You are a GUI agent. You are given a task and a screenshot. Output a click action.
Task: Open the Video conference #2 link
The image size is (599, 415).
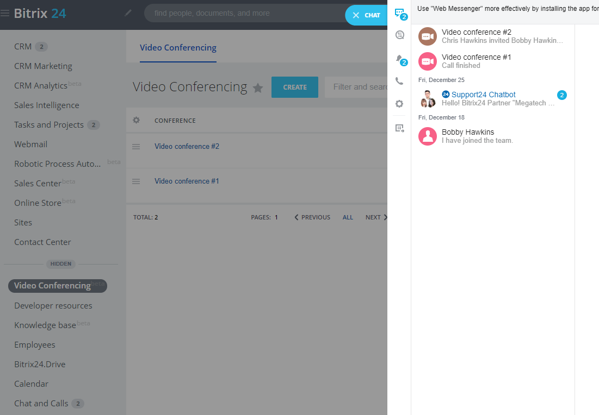187,147
